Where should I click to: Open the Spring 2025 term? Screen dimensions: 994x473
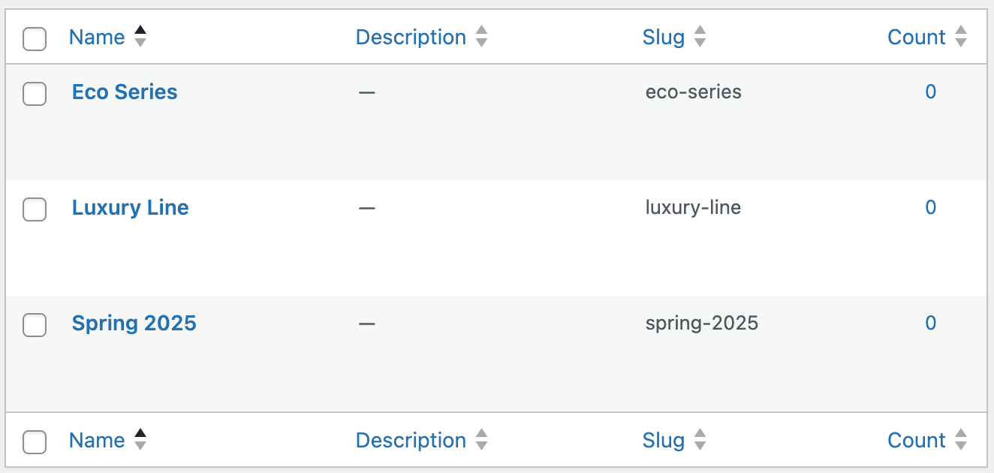pyautogui.click(x=134, y=324)
